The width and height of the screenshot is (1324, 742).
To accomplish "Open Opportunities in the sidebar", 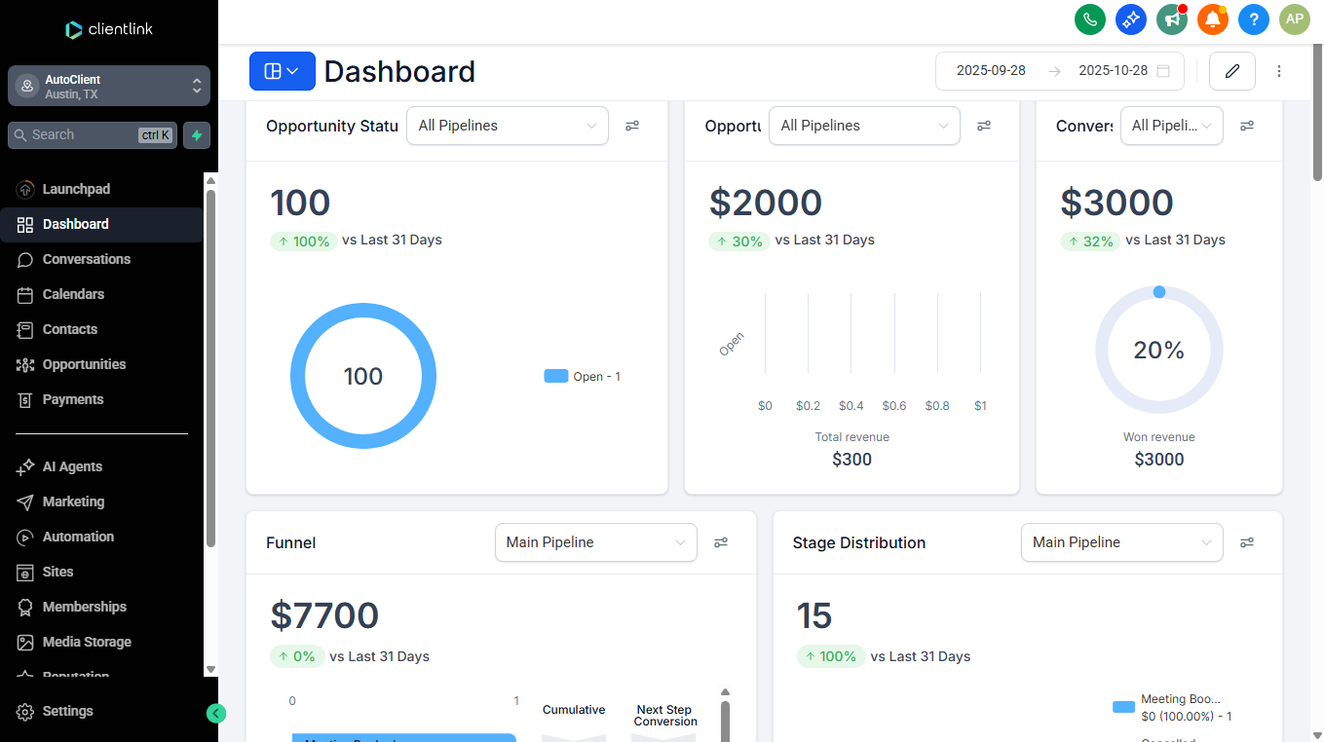I will tap(84, 364).
